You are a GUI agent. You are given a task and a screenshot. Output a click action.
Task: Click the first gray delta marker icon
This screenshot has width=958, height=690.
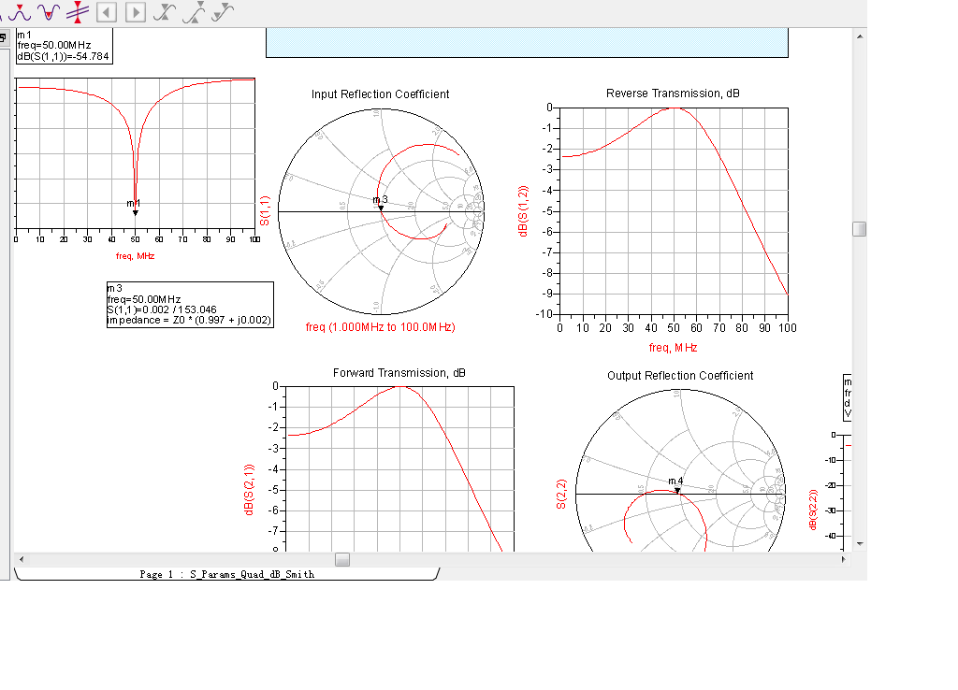click(x=165, y=12)
